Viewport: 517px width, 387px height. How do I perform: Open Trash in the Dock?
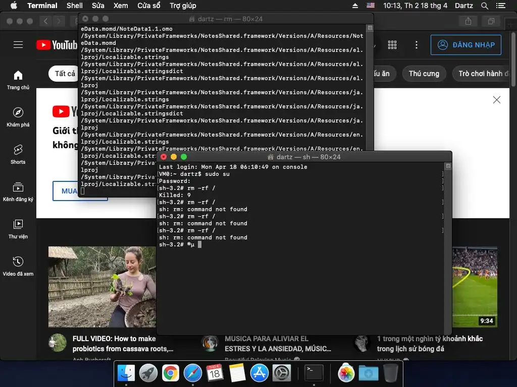click(390, 373)
